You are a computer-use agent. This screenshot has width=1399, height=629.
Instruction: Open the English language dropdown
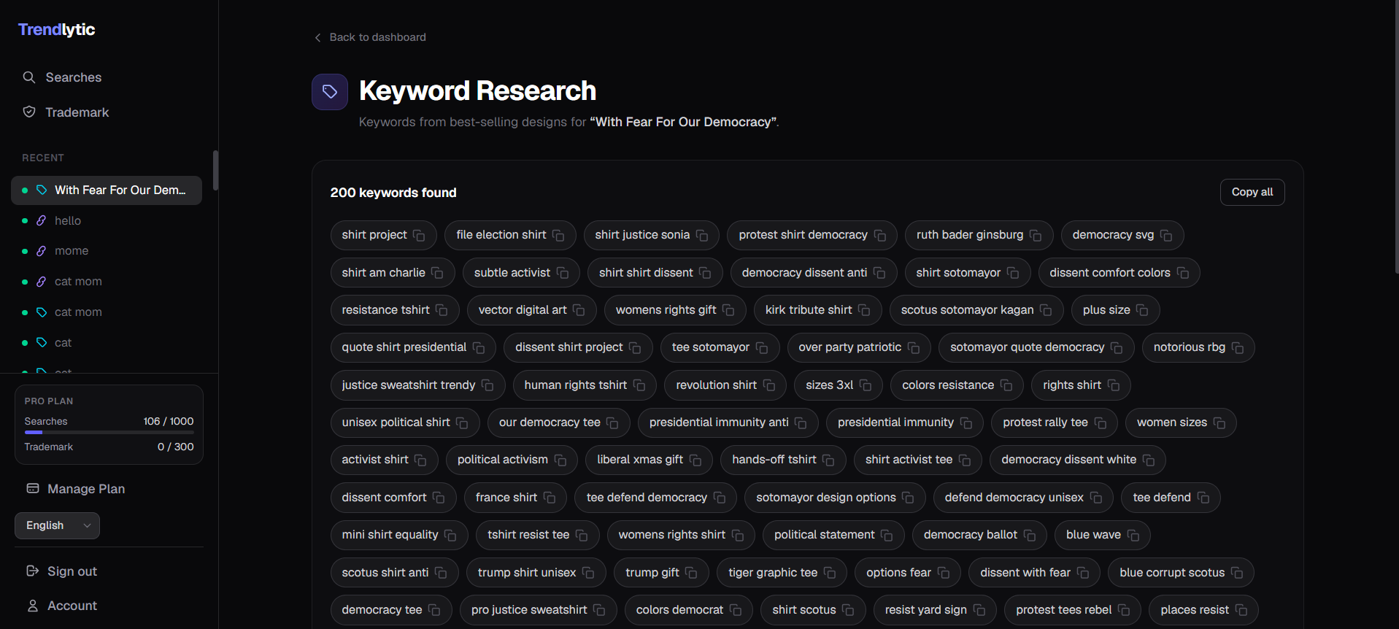(57, 525)
